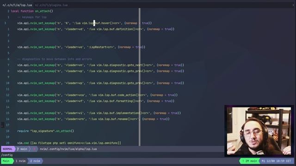
Task: Click the git branch main in the statusline
Action: [x=22, y=149]
